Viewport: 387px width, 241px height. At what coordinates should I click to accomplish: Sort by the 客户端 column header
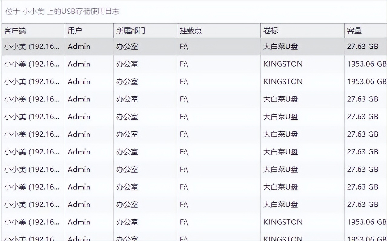click(x=15, y=31)
